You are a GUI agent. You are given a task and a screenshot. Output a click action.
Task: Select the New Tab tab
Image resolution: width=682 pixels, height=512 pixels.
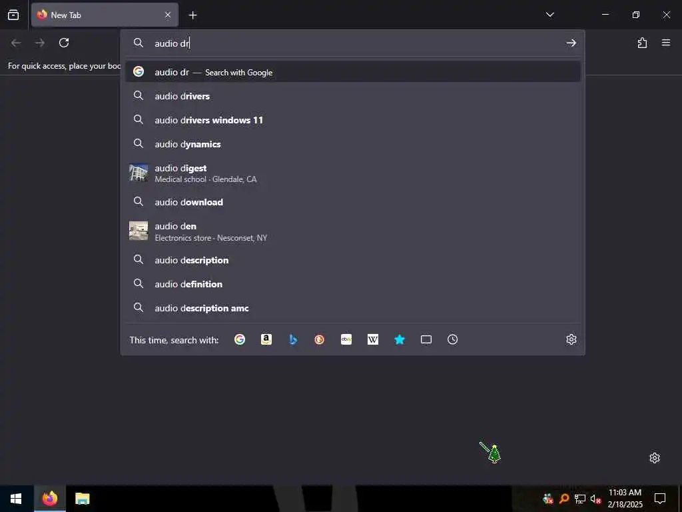pyautogui.click(x=105, y=15)
